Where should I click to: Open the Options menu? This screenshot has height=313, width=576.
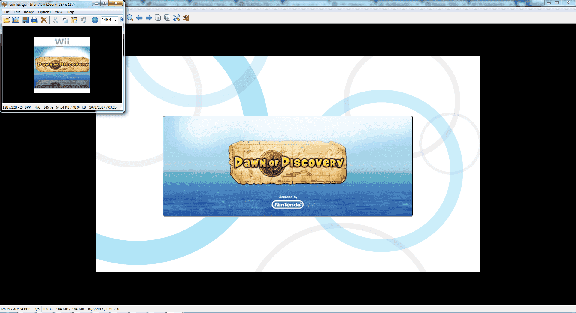(44, 12)
